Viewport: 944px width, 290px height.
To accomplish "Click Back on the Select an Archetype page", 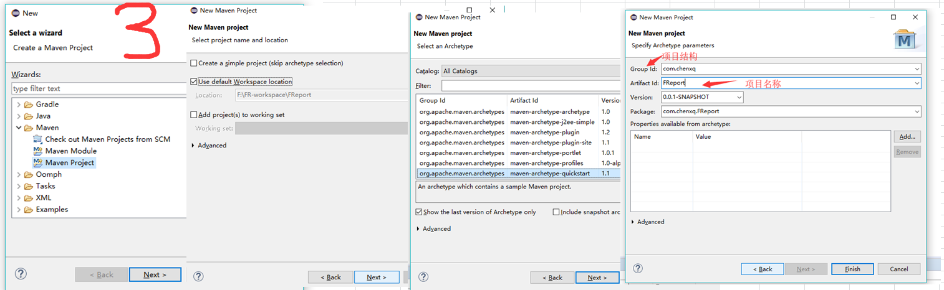I will click(552, 278).
